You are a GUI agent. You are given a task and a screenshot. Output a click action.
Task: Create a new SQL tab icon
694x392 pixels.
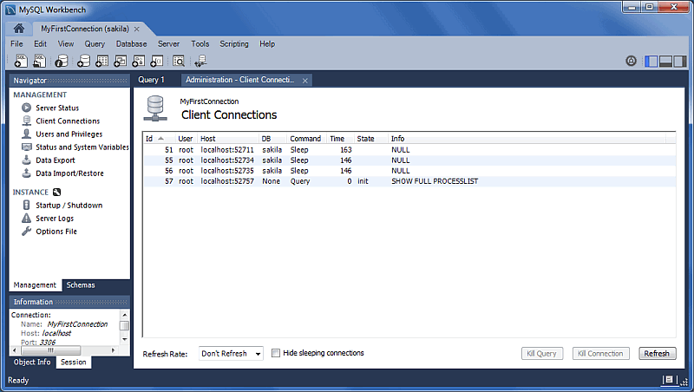[20, 61]
